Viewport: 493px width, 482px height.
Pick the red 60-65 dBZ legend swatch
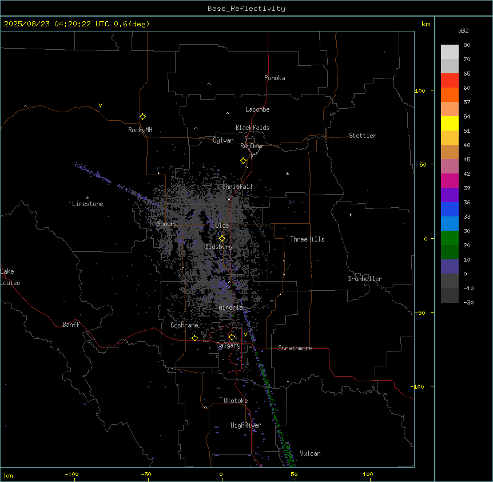[450, 81]
